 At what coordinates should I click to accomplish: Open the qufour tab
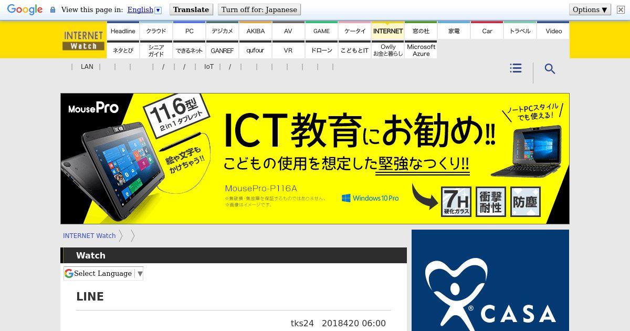(256, 50)
